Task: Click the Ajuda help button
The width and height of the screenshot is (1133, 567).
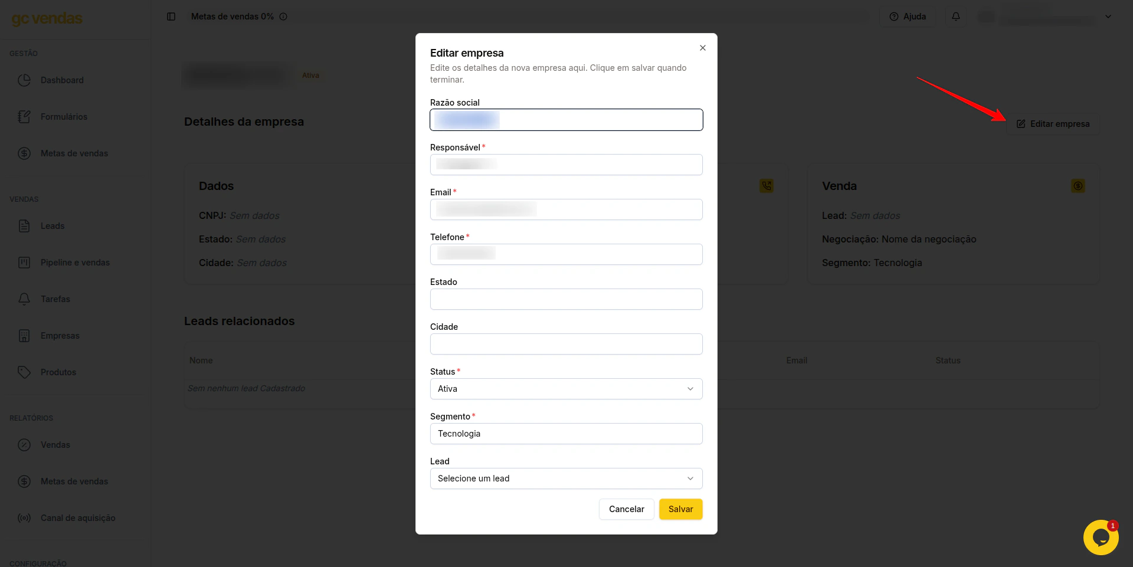Action: coord(908,17)
